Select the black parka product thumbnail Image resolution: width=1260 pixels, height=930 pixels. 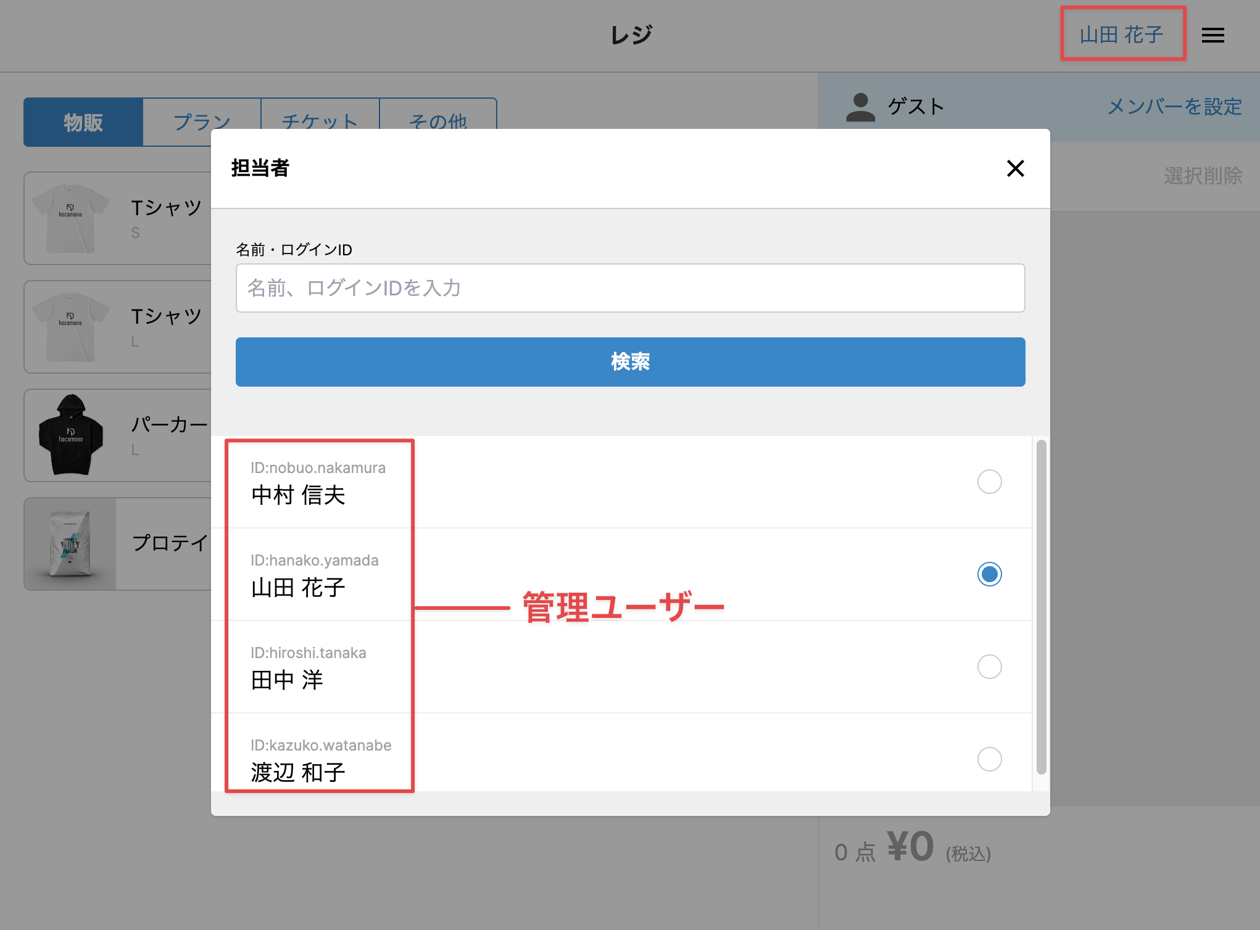(x=70, y=435)
